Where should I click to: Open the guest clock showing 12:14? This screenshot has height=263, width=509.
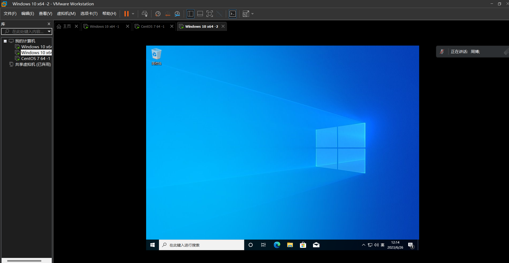(x=395, y=245)
